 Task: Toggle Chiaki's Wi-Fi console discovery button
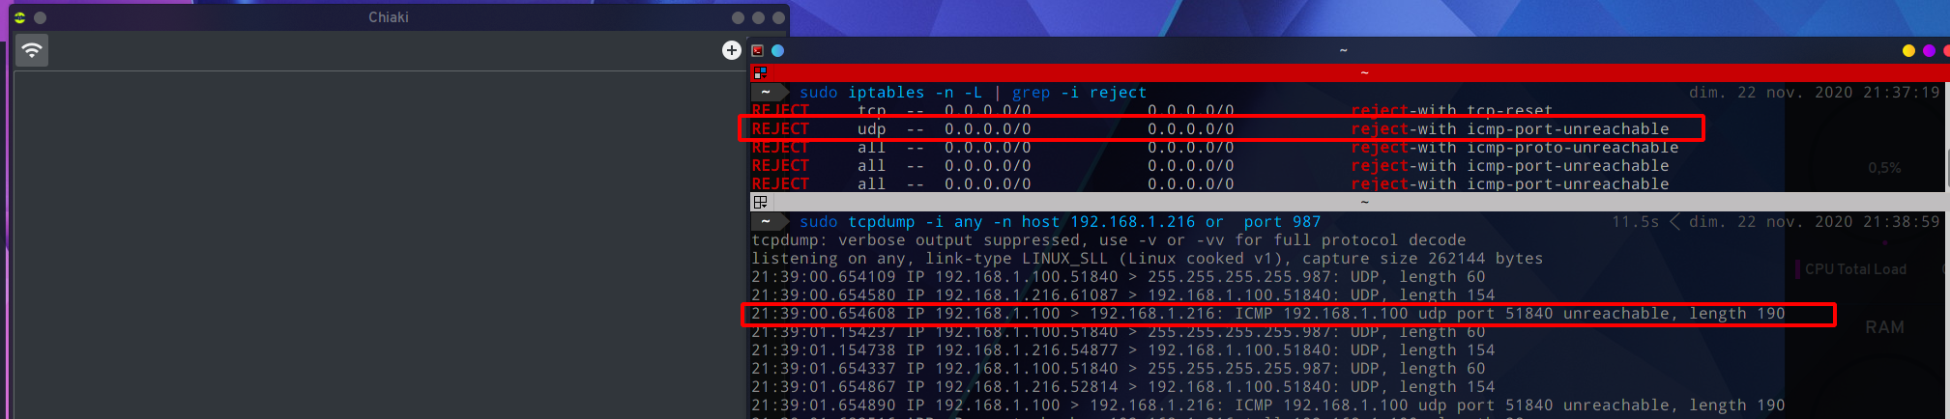tap(32, 50)
